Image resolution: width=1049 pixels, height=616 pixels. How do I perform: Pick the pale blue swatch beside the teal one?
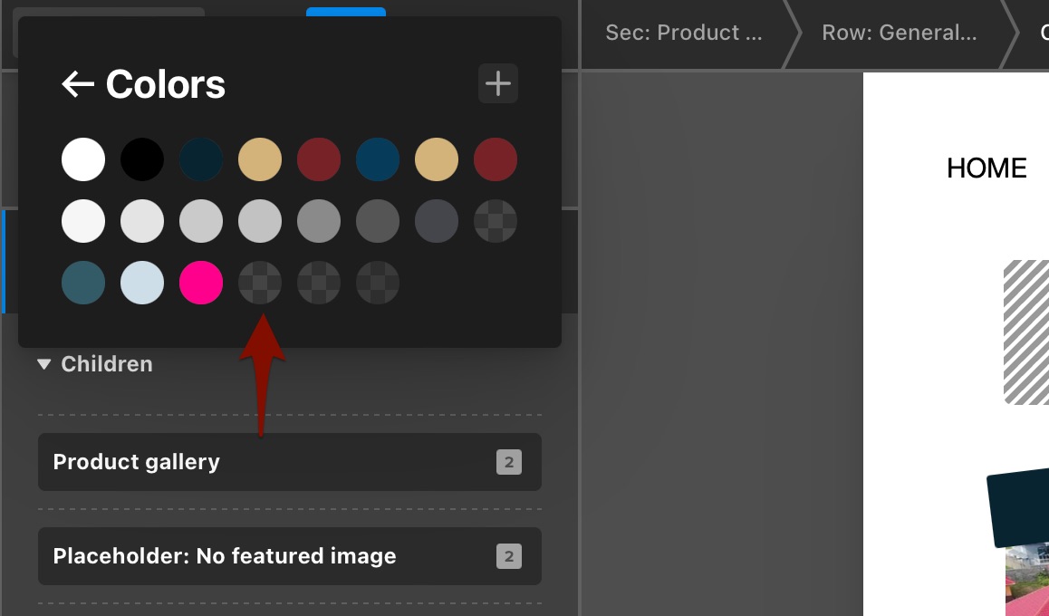(x=142, y=283)
